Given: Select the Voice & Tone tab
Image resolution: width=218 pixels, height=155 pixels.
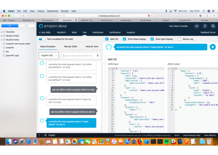Looking at the screenshot, I should 92,46.
